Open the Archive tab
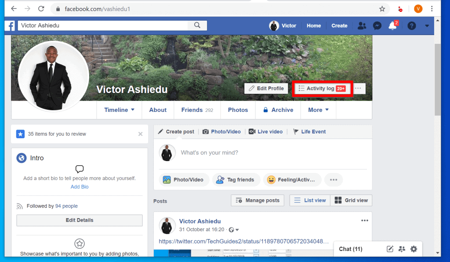450x262 pixels. (278, 110)
